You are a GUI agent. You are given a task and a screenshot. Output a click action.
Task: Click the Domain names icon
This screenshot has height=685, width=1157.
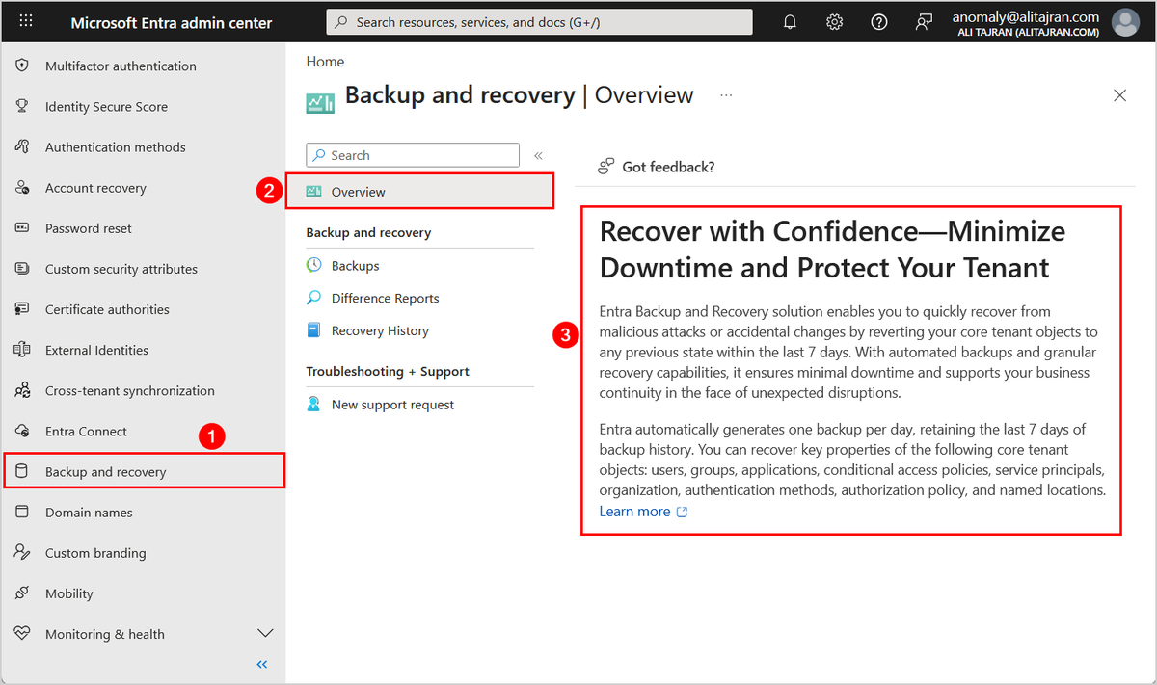[23, 513]
